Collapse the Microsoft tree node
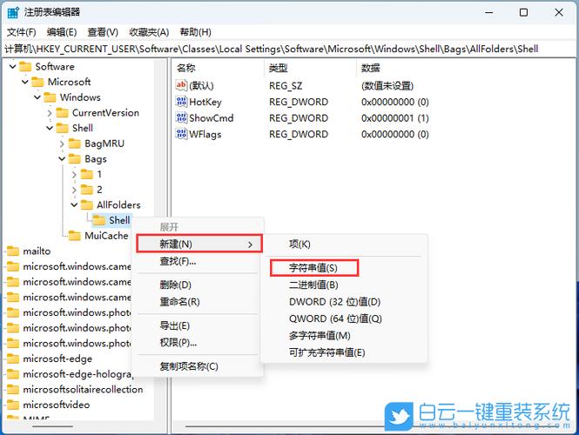Viewport: 579px width, 435px height. click(25, 82)
